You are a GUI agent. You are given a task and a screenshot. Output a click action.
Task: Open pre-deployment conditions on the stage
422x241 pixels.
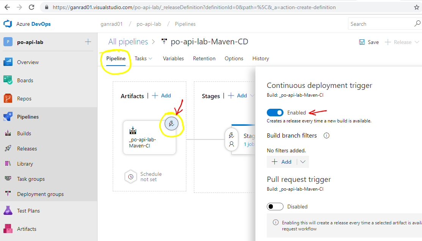(x=231, y=140)
